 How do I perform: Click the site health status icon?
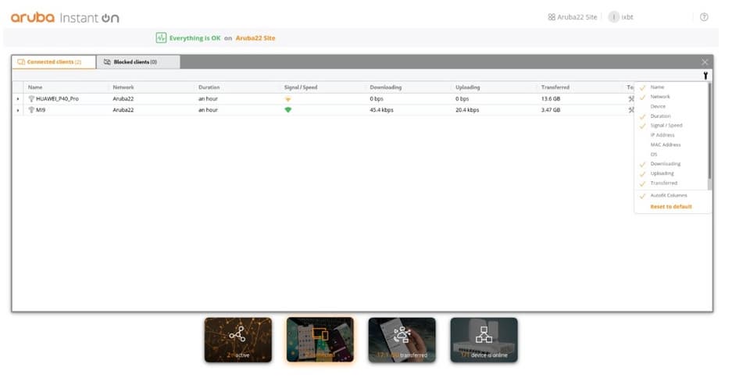coord(161,37)
